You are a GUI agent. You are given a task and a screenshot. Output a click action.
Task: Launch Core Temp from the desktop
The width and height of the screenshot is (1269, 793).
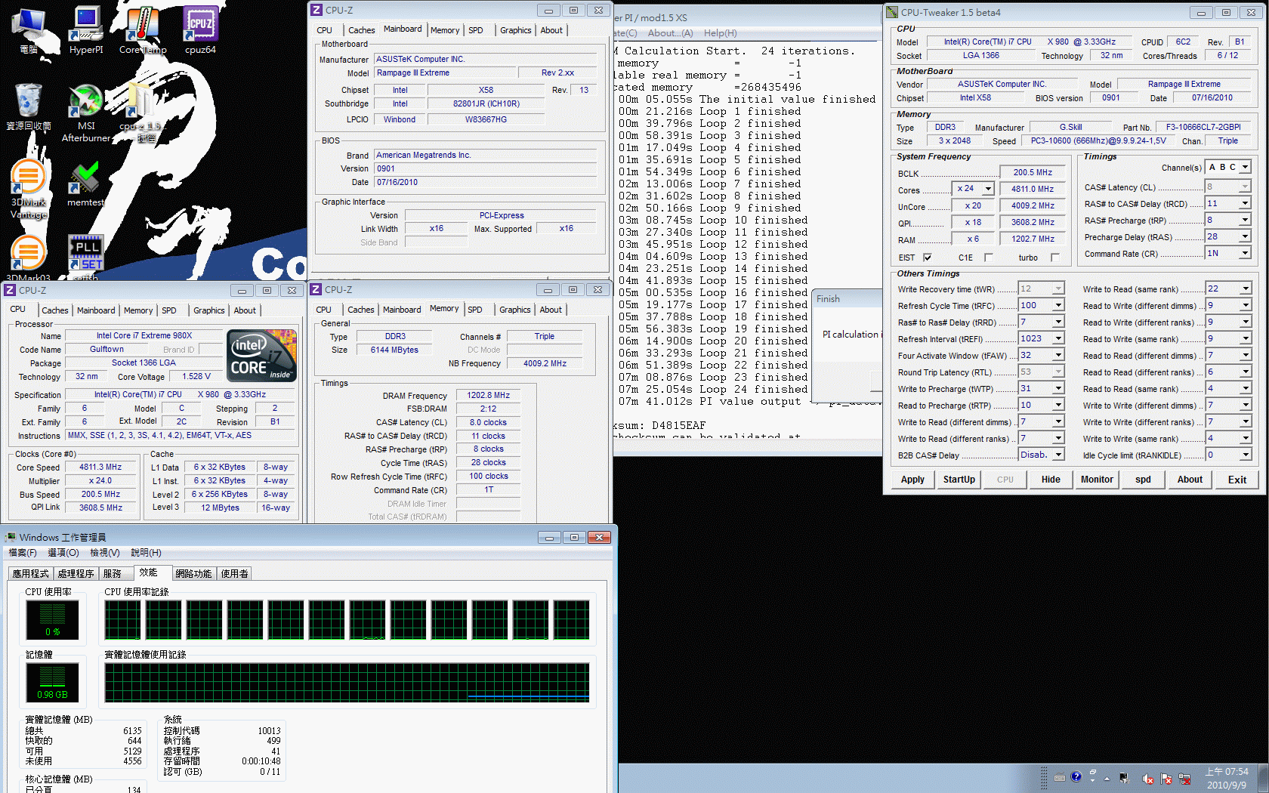143,30
